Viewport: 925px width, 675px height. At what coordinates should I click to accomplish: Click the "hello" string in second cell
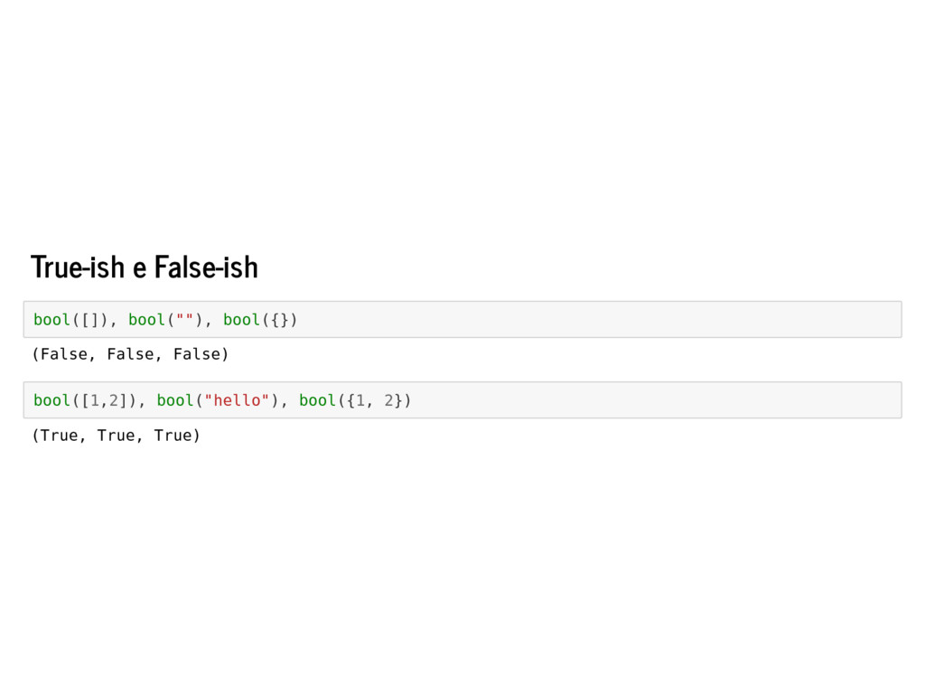click(237, 400)
